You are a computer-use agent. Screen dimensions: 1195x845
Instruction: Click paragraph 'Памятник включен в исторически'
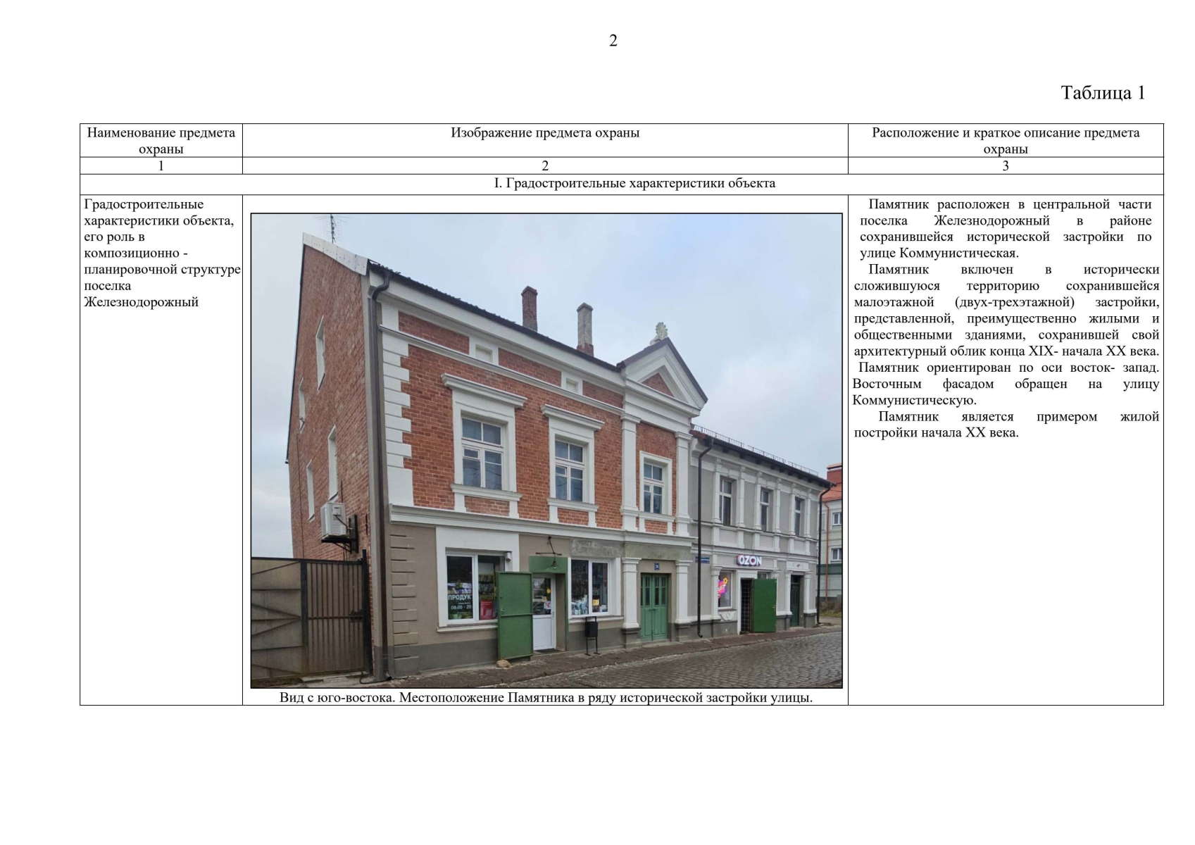pos(1013,270)
